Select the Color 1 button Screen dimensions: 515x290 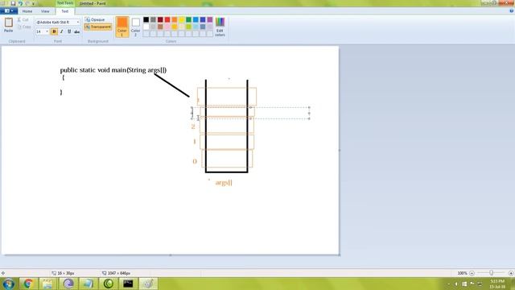pyautogui.click(x=122, y=27)
